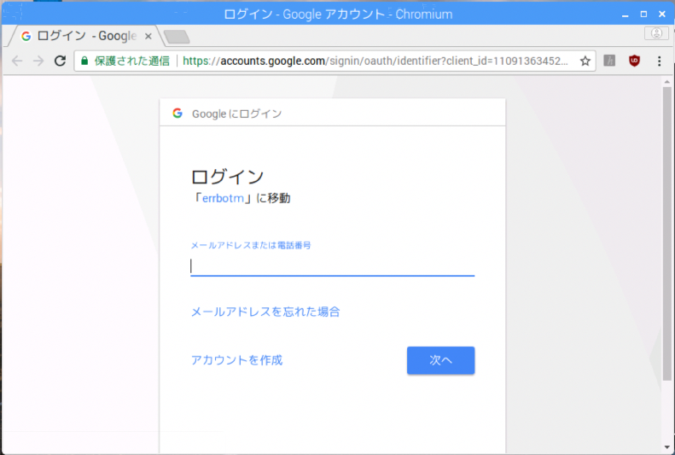The image size is (675, 455).
Task: Follow the errbotm application link
Action: tap(223, 198)
